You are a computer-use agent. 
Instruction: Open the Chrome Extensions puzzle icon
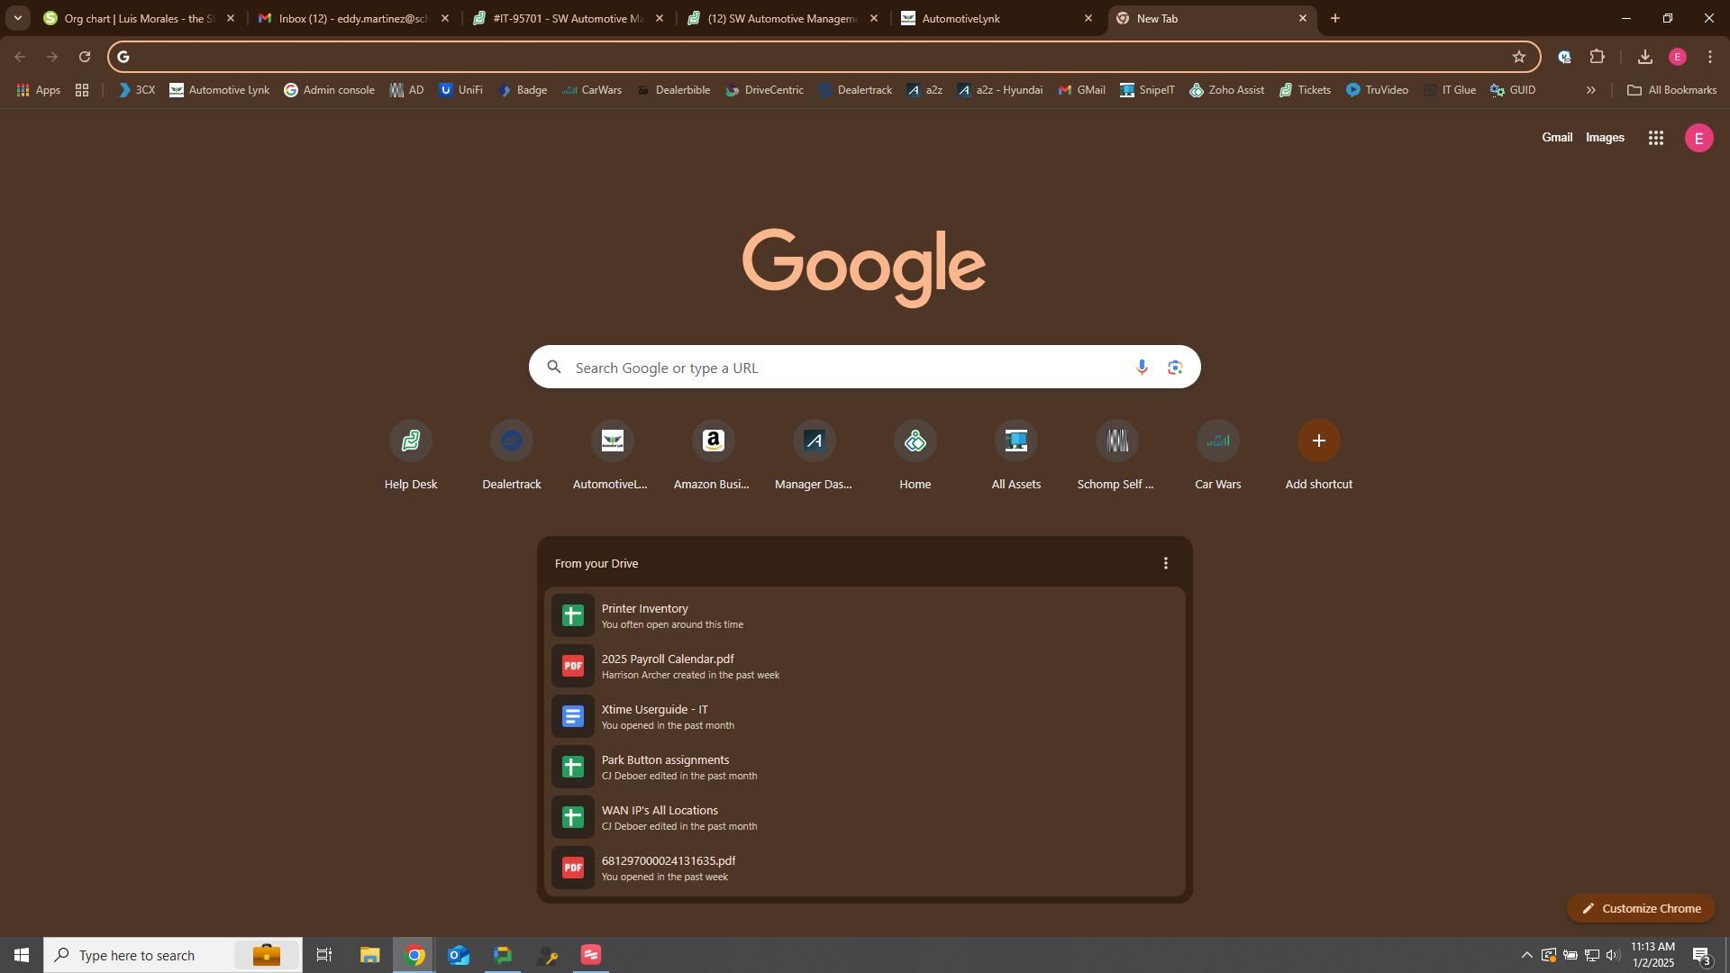click(x=1597, y=57)
